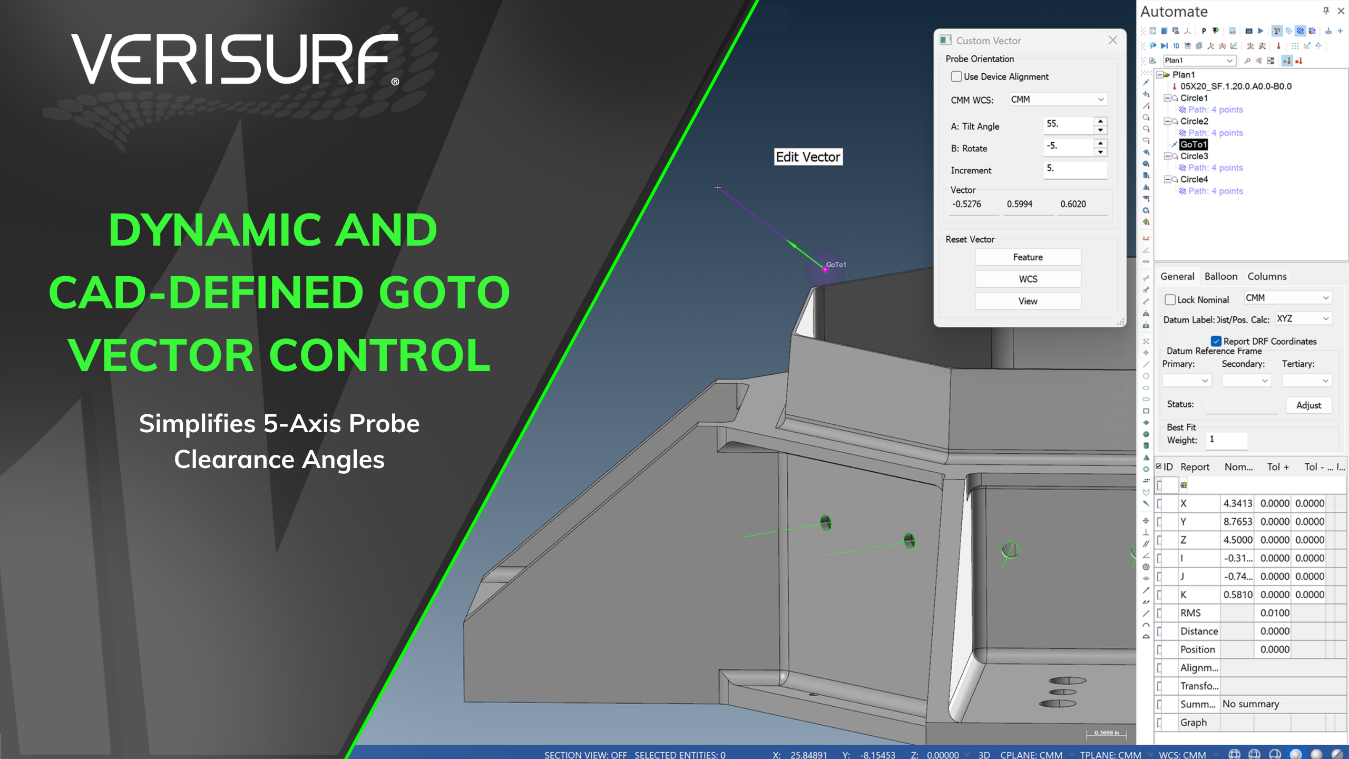This screenshot has width=1349, height=759.
Task: Click the step-forward play icon
Action: pyautogui.click(x=1165, y=46)
